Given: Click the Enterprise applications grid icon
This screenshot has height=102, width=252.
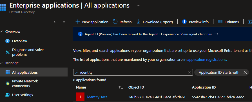Looking at the screenshot, I should [x=3, y=8].
